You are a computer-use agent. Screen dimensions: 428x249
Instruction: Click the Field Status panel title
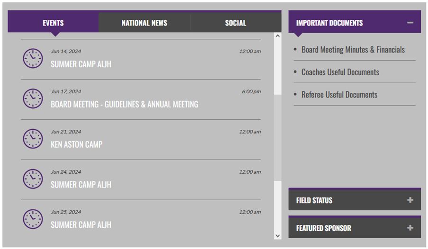point(314,201)
